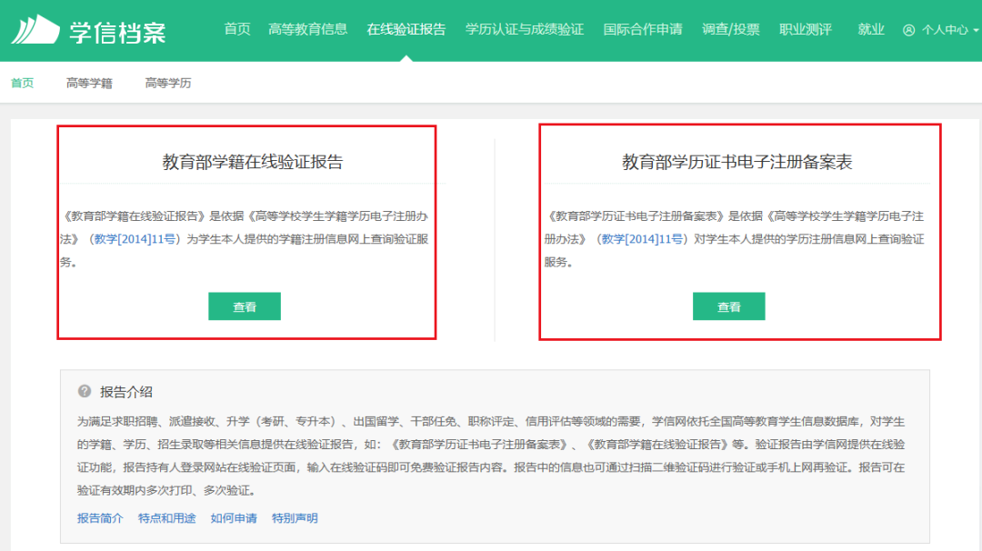Select the 在线验证报告 navigation tab
The width and height of the screenshot is (982, 551).
(x=406, y=29)
